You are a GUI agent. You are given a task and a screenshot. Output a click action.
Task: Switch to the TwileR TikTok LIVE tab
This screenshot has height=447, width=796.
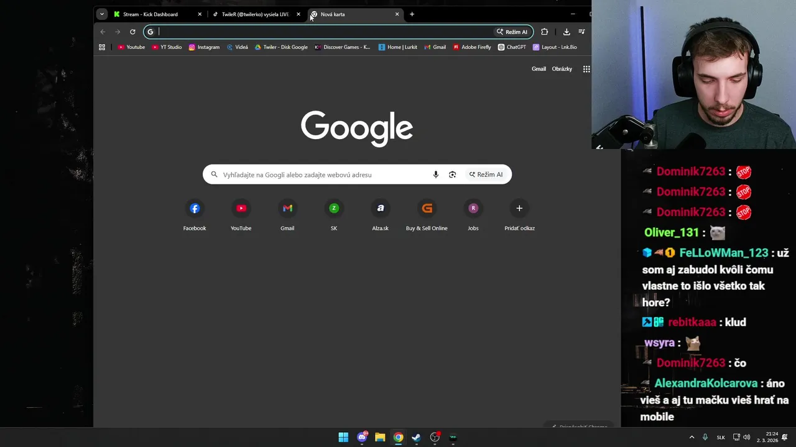tap(255, 14)
